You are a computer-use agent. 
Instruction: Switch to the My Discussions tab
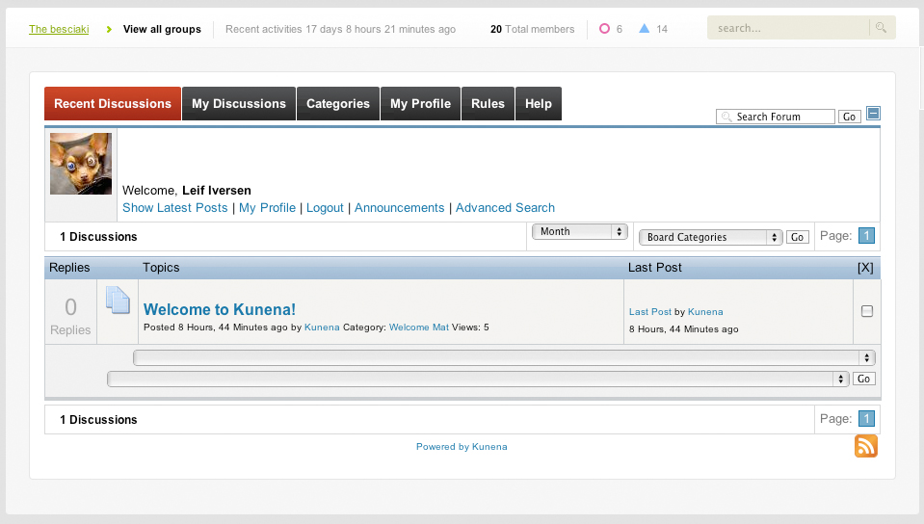[x=238, y=104]
